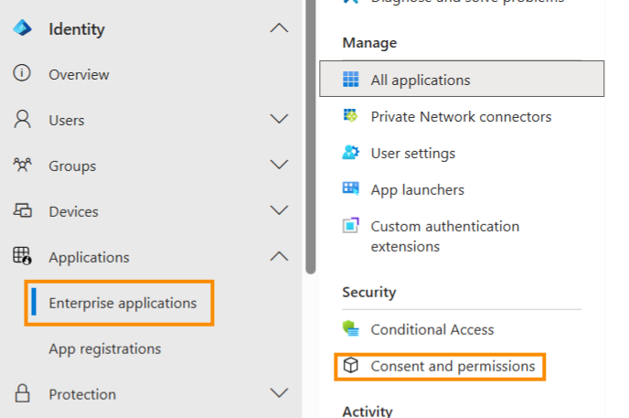The width and height of the screenshot is (629, 418).
Task: Click the Protection padlock icon
Action: tap(22, 394)
